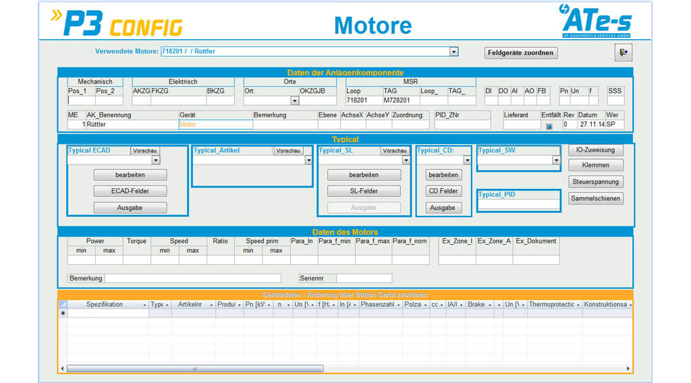The height and width of the screenshot is (383, 691).
Task: Click the select-all corner of data grid
Action: 63,305
